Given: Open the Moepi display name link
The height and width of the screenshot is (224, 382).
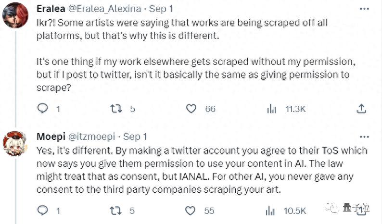Looking at the screenshot, I should coord(51,137).
